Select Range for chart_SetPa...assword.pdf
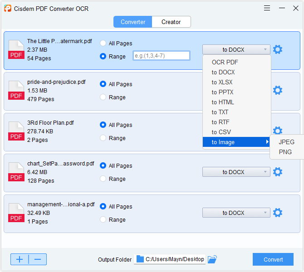The width and height of the screenshot is (304, 272). tap(103, 179)
